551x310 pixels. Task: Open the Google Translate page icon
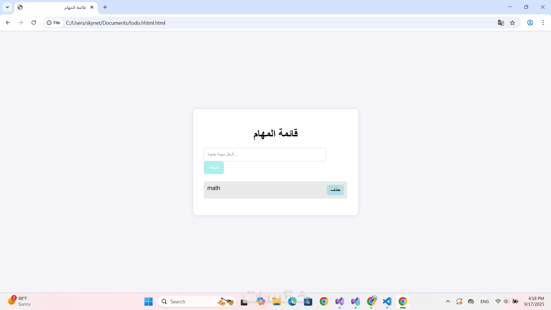click(501, 23)
